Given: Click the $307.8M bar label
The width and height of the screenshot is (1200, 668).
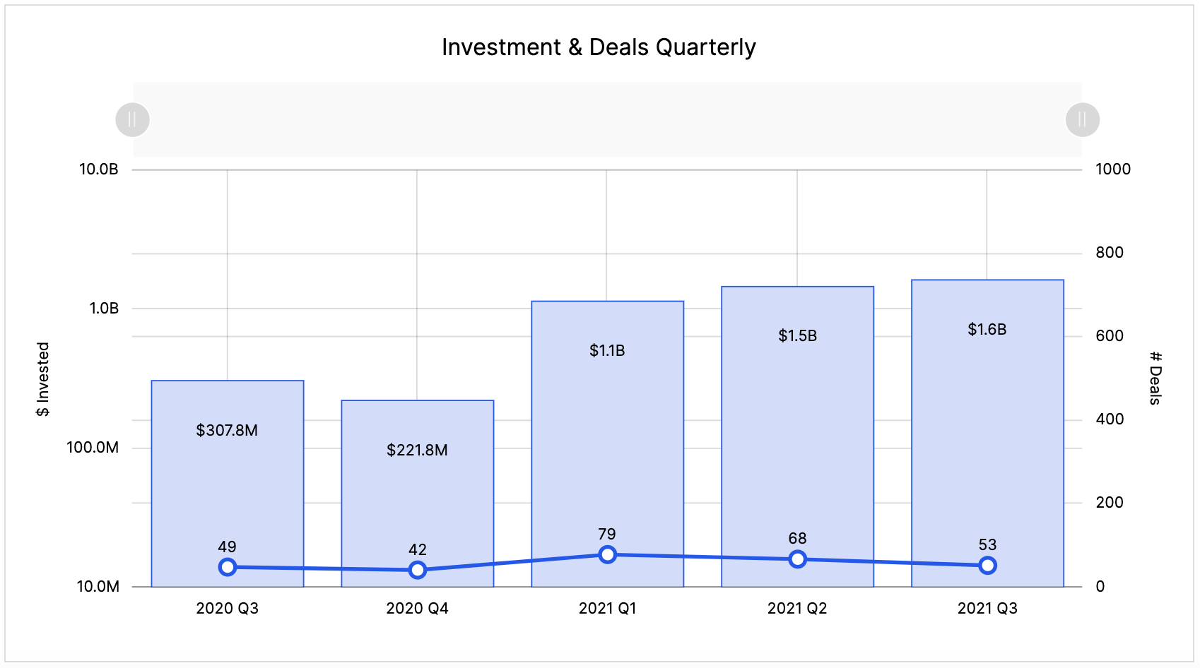Looking at the screenshot, I should (227, 430).
